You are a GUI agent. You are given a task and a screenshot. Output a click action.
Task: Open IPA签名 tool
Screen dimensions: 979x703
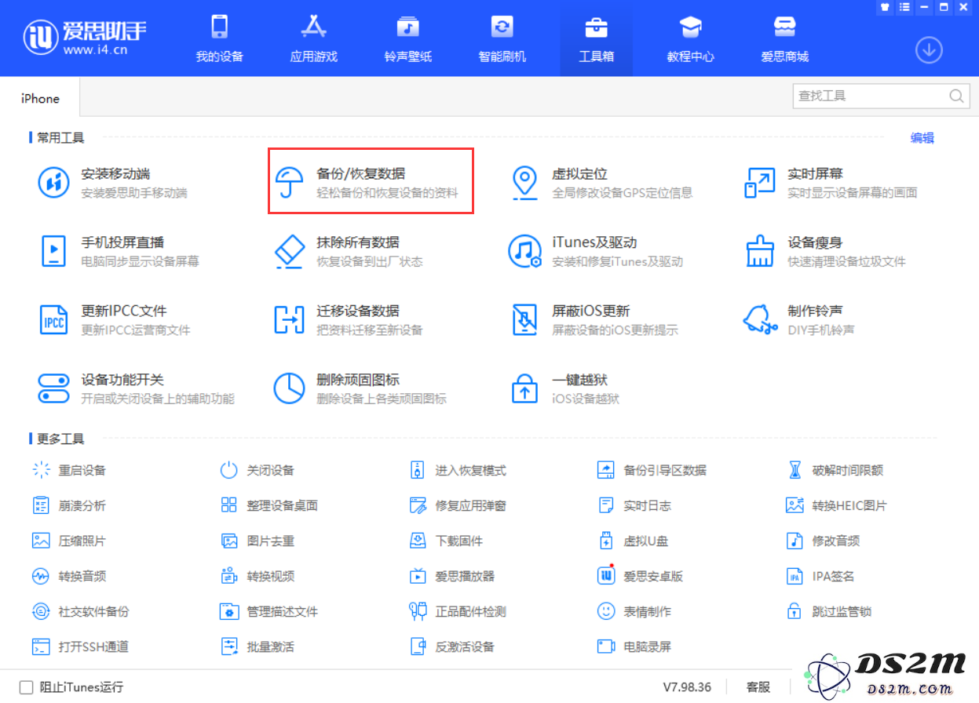point(821,577)
